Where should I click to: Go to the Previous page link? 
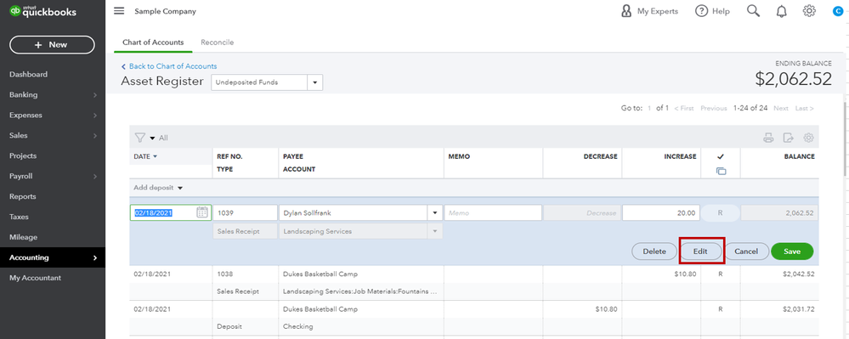pyautogui.click(x=714, y=108)
